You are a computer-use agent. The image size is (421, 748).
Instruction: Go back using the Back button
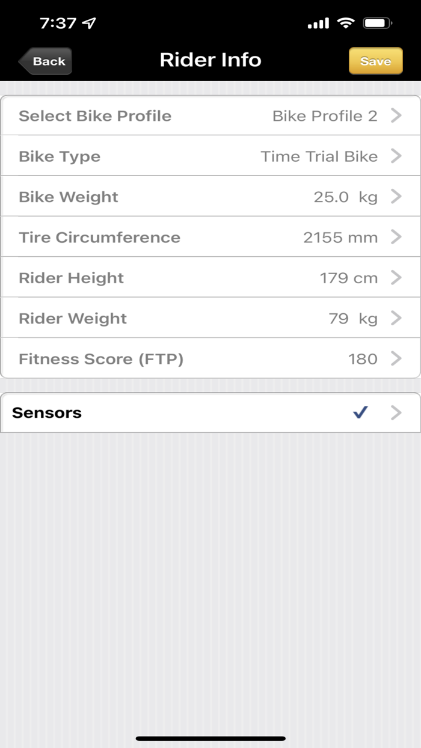click(x=45, y=61)
